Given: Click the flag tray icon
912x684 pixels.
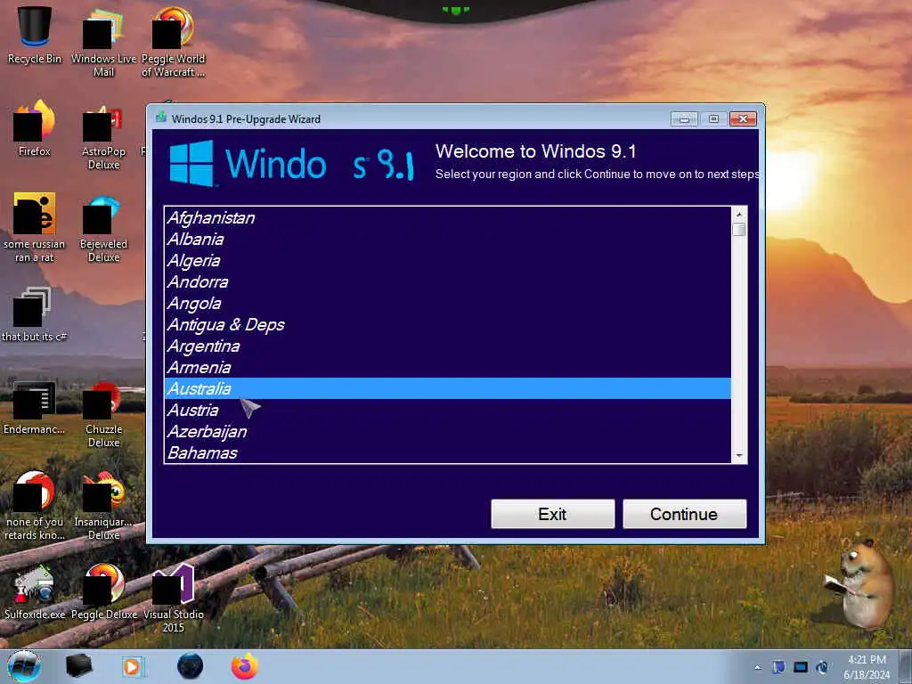Looking at the screenshot, I should click(x=778, y=667).
